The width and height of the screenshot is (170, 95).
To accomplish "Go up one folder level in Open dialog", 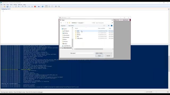I will tap(67, 23).
